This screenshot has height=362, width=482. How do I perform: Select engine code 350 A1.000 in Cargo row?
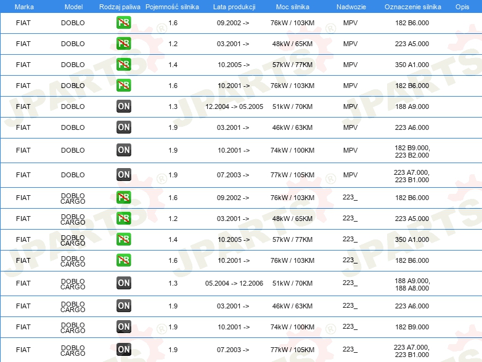412,239
